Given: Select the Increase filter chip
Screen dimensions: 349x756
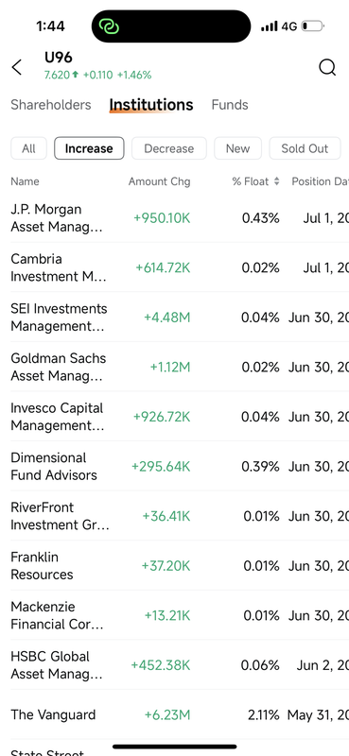Looking at the screenshot, I should [89, 148].
